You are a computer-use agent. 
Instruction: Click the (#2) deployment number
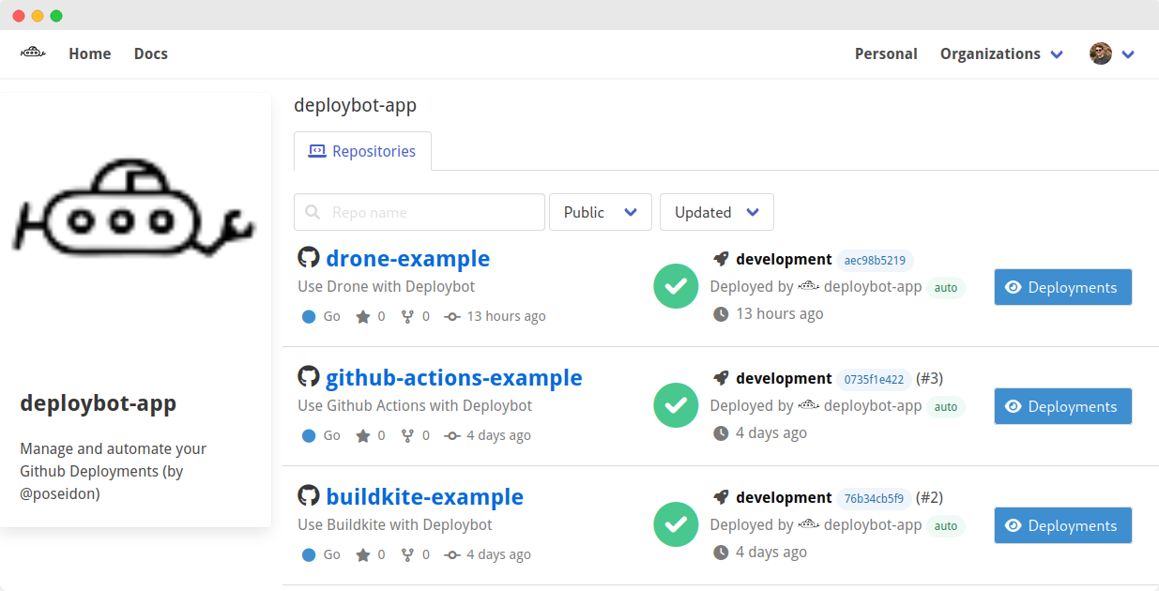pos(929,497)
